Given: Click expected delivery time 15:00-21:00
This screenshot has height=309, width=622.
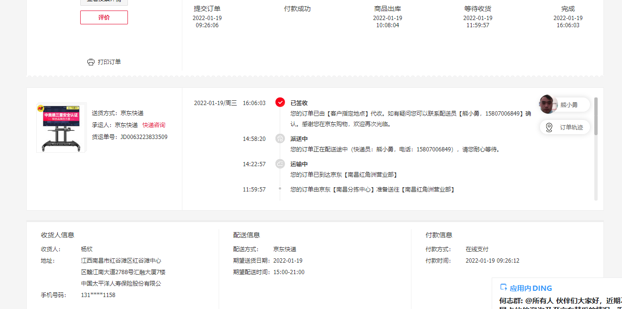Looking at the screenshot, I should (x=289, y=272).
